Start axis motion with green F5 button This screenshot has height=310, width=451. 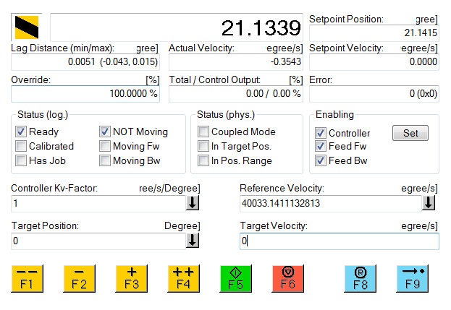click(236, 278)
